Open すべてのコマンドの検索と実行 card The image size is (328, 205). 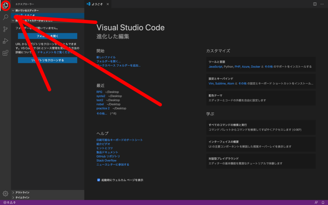pyautogui.click(x=261, y=127)
